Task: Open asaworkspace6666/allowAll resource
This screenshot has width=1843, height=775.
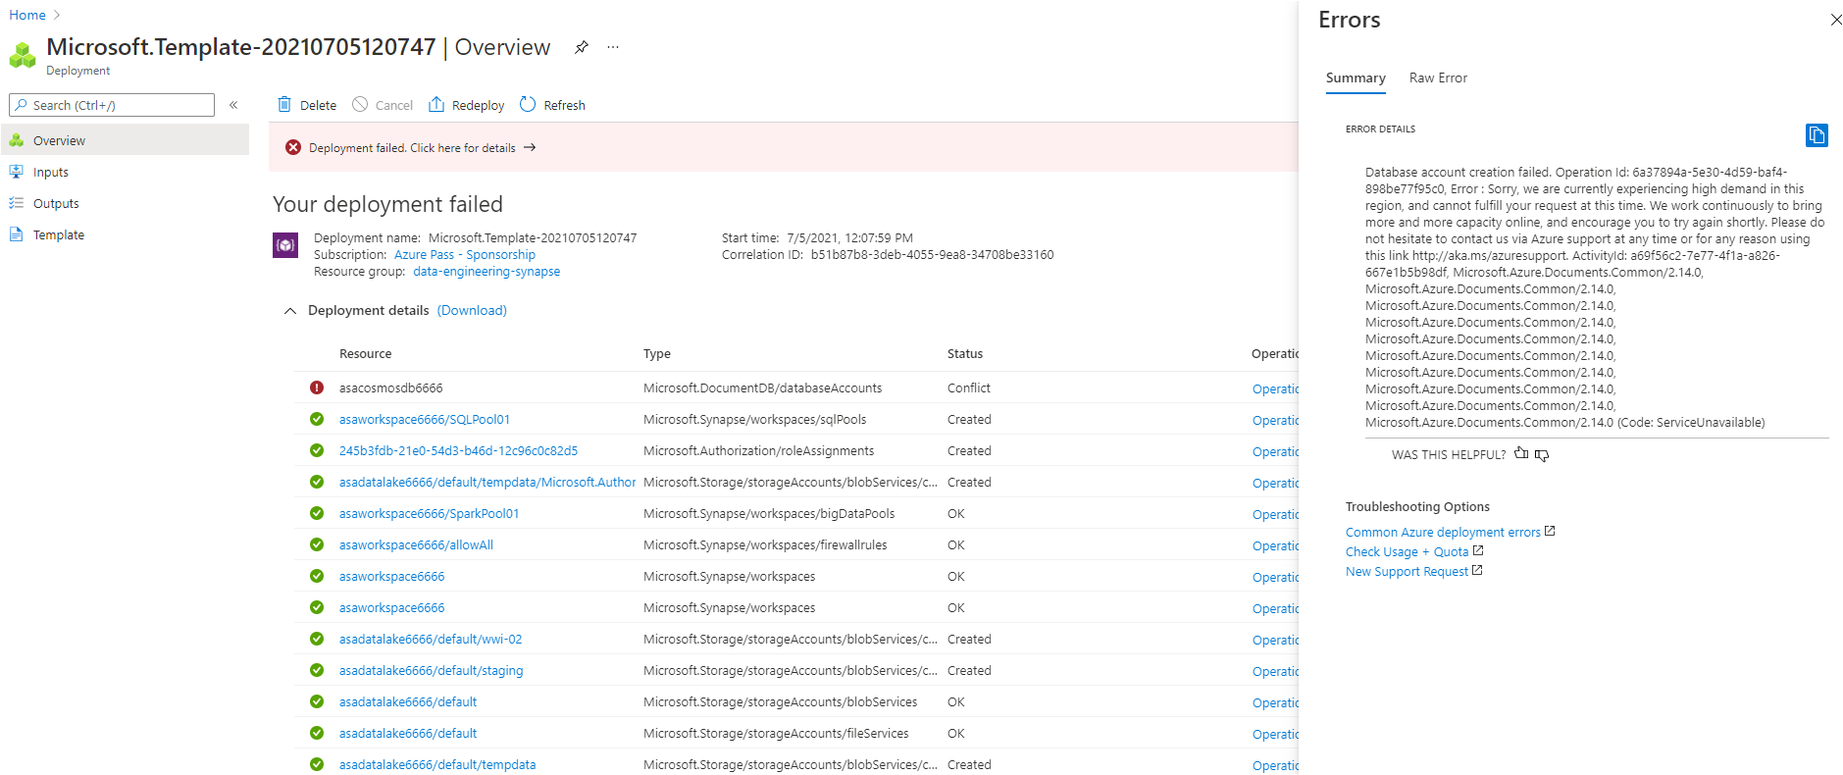Action: tap(416, 544)
